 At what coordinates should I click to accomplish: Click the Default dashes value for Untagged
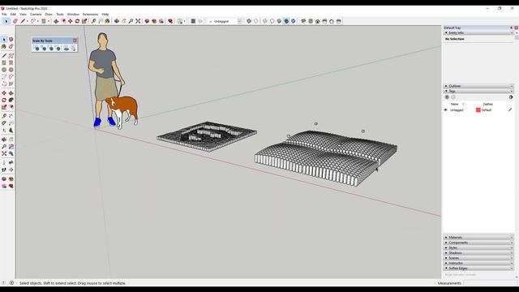(x=487, y=110)
